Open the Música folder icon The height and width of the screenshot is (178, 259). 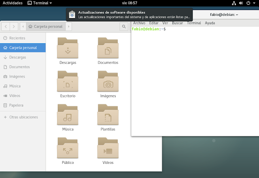point(68,115)
